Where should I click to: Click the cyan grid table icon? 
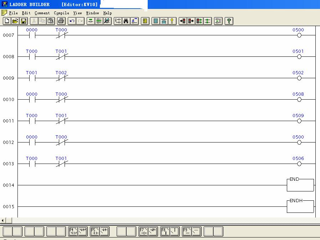point(156,21)
